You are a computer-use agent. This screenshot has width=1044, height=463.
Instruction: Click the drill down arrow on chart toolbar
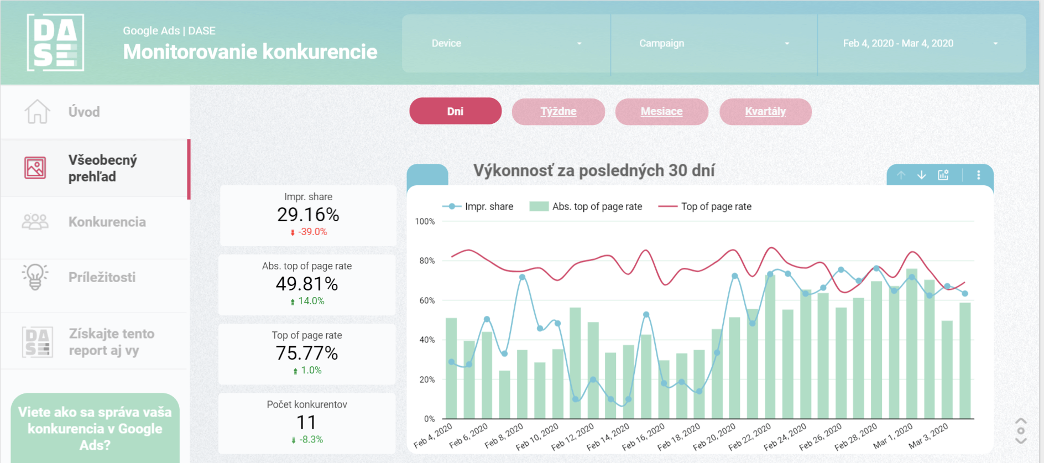pyautogui.click(x=921, y=175)
